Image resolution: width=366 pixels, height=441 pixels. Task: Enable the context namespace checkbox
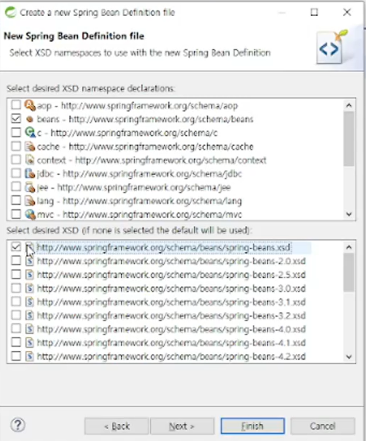tap(16, 160)
